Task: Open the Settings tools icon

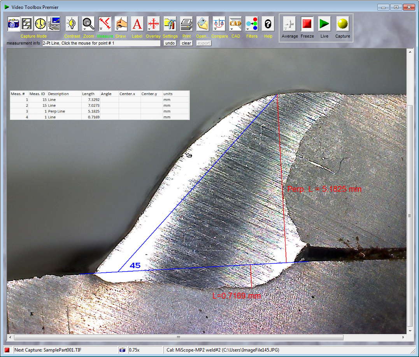Action: (170, 24)
